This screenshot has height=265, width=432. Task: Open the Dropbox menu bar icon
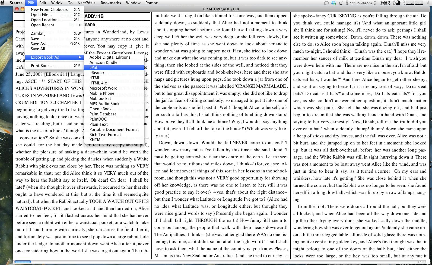[333, 3]
